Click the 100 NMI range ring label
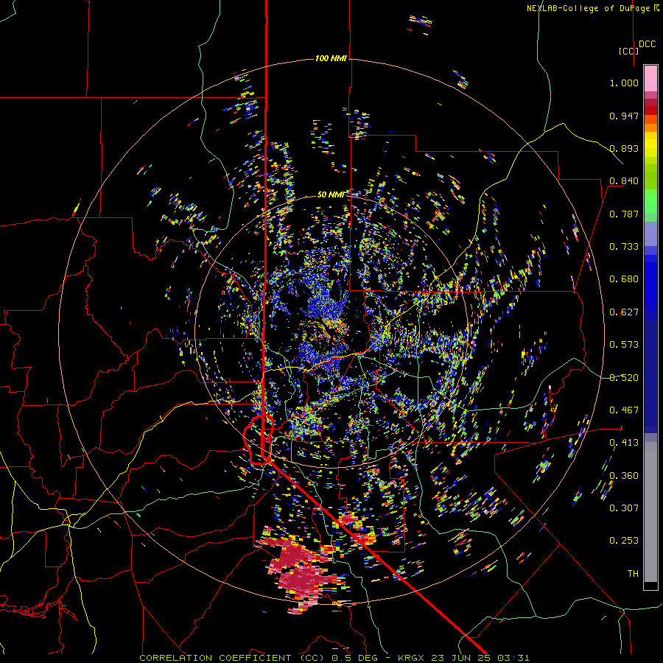The width and height of the screenshot is (663, 663). (331, 58)
